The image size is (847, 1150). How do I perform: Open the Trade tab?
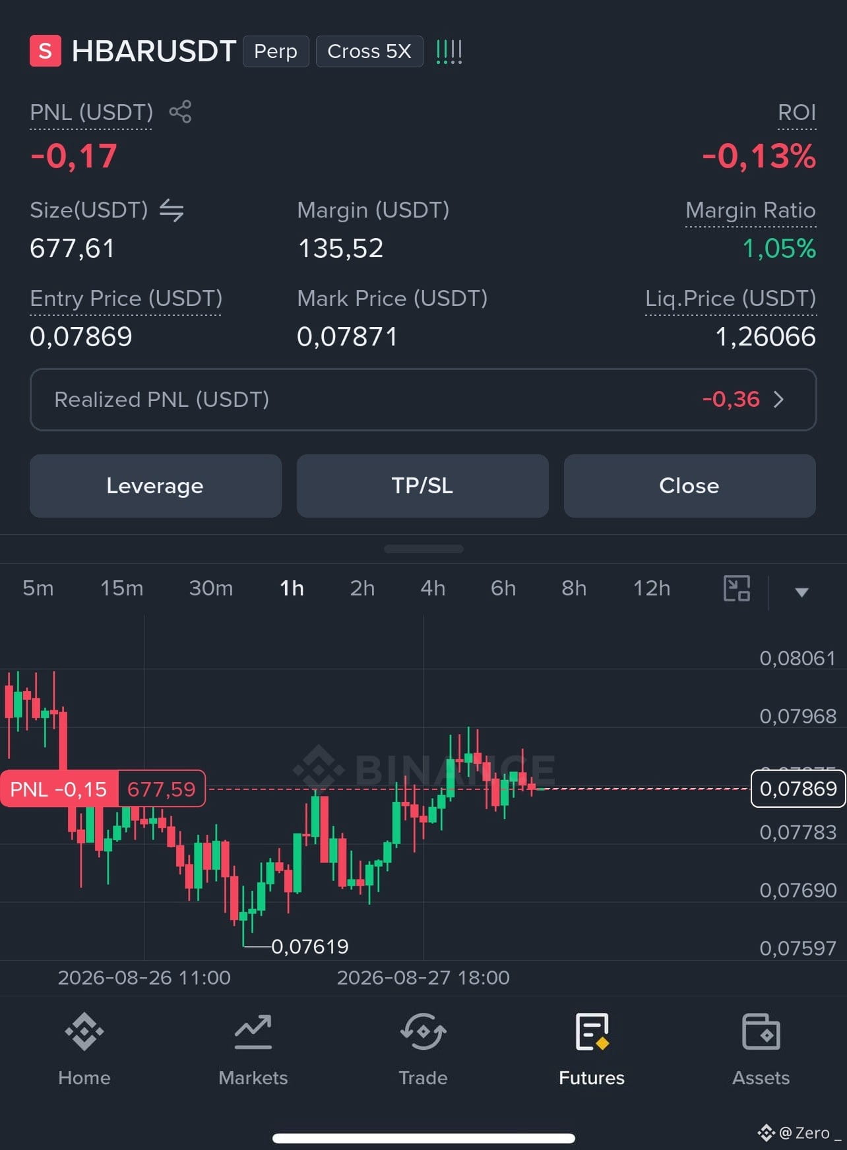click(x=423, y=1050)
